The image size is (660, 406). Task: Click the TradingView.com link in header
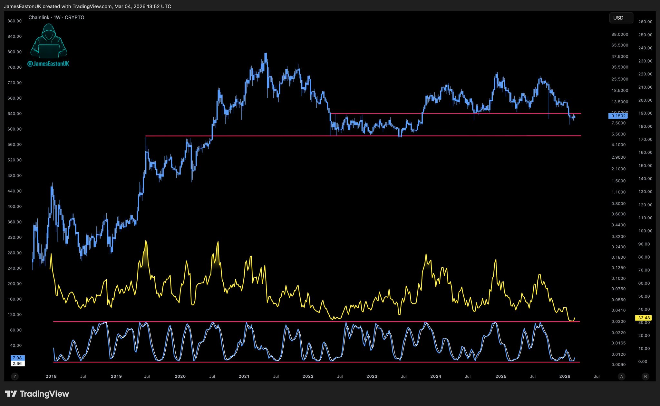point(92,6)
